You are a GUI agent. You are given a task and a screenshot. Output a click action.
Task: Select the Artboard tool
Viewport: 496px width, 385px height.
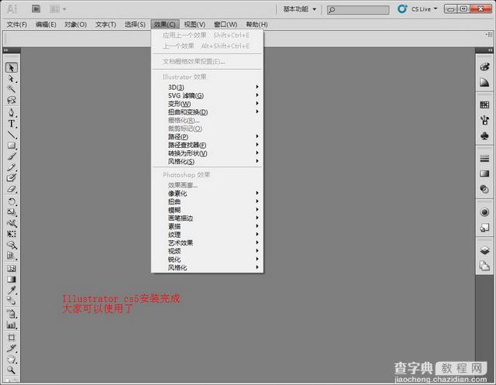[12, 337]
